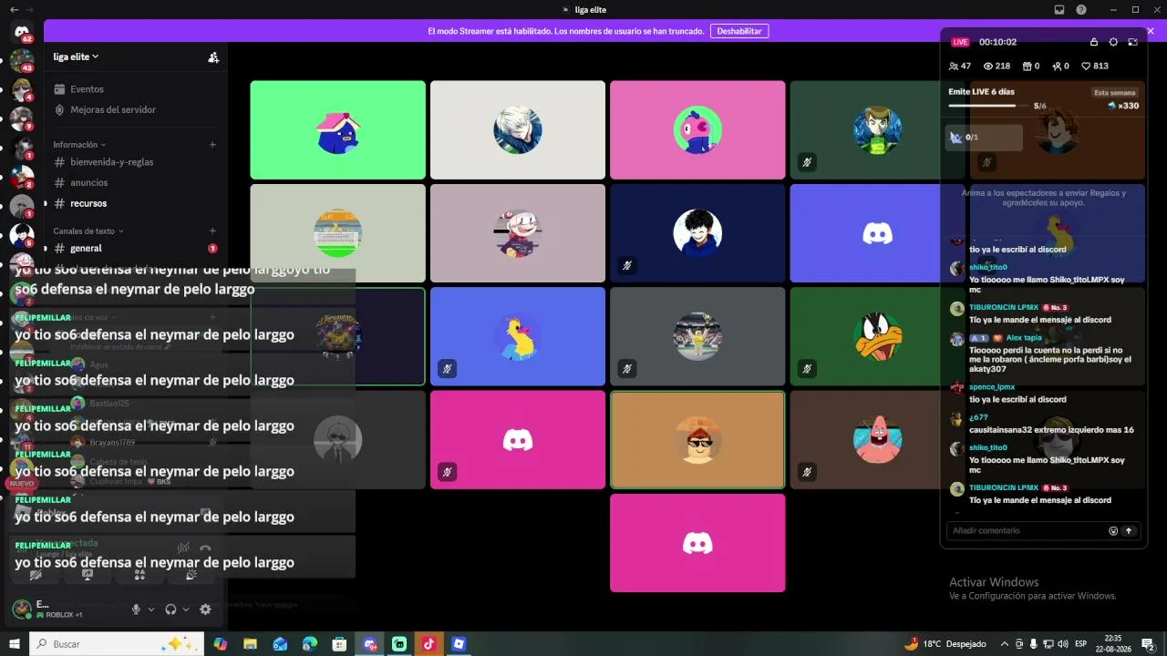The height and width of the screenshot is (656, 1167).
Task: Open the help icon in title bar
Action: 1081,10
